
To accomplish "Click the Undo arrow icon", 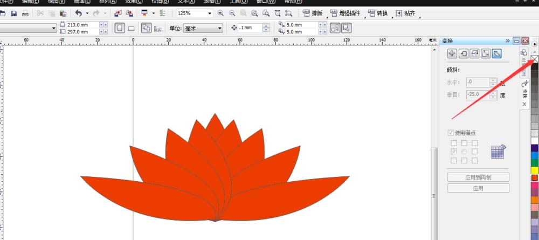I will [x=79, y=13].
